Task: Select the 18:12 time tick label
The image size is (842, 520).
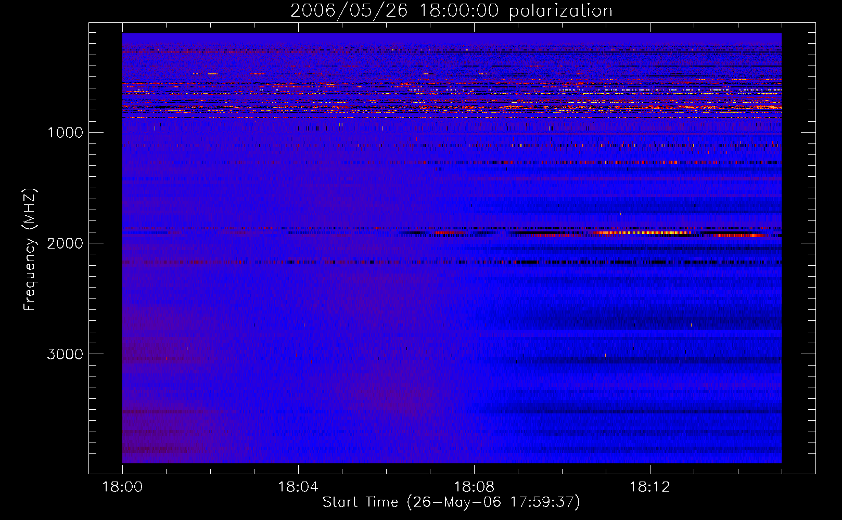Action: pyautogui.click(x=650, y=487)
